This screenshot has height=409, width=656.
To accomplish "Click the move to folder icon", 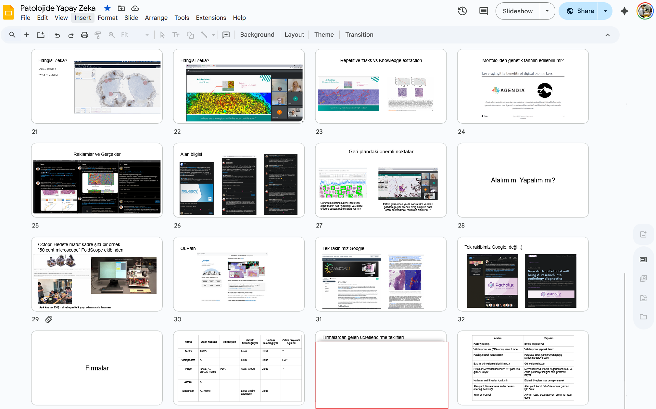I will pyautogui.click(x=121, y=8).
